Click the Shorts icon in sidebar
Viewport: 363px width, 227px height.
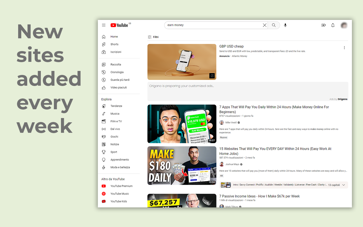click(x=104, y=44)
